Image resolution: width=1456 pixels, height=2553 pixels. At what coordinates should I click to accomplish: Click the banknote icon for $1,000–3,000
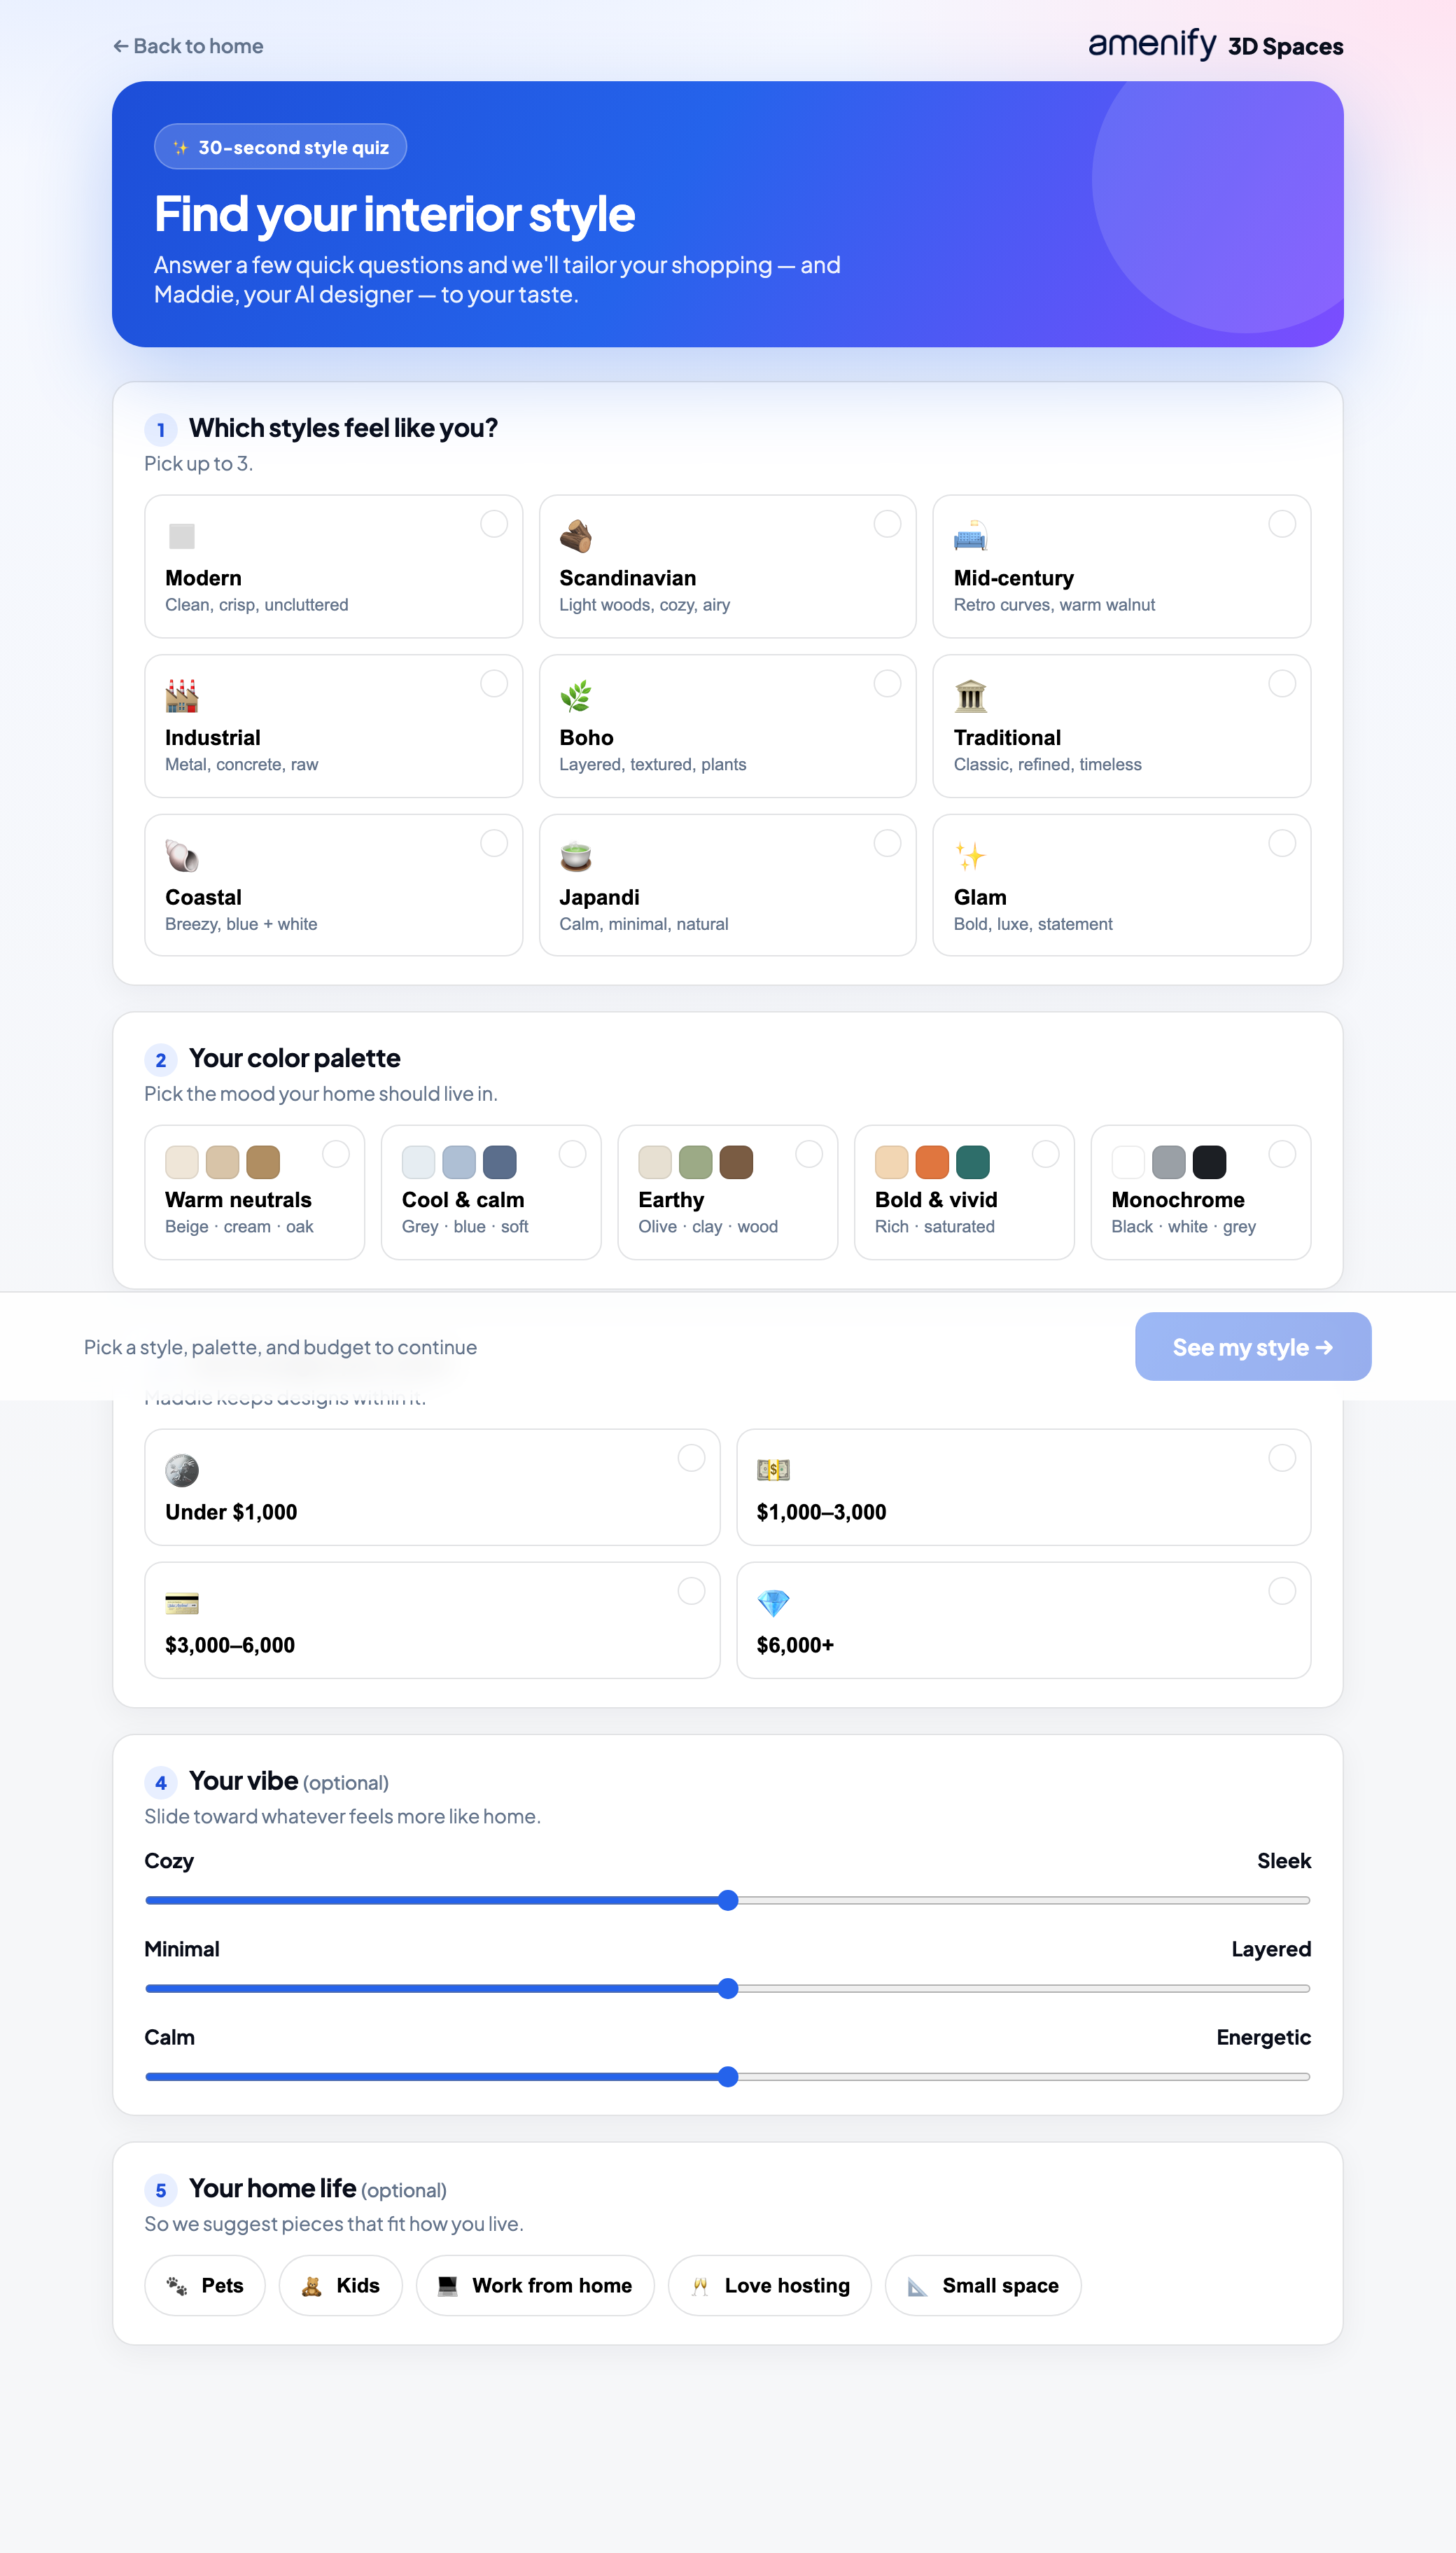pyautogui.click(x=773, y=1470)
